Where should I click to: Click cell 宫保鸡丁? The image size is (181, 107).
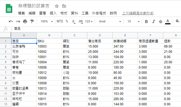(24, 62)
